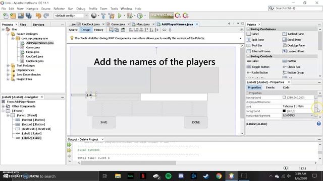Click the white text field in form
This screenshot has height=181, width=323.
point(174,97)
